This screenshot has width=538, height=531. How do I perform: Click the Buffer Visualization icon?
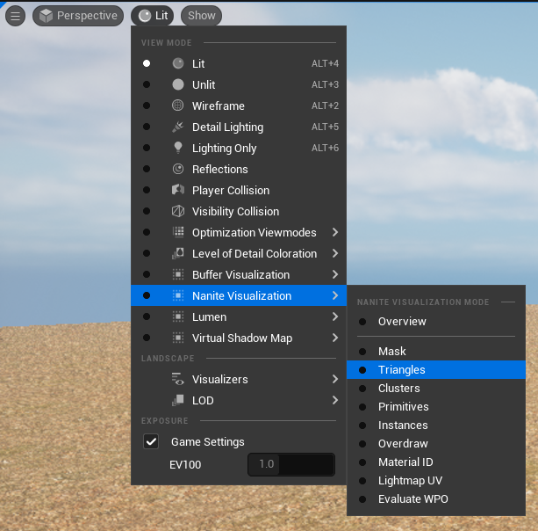point(178,274)
